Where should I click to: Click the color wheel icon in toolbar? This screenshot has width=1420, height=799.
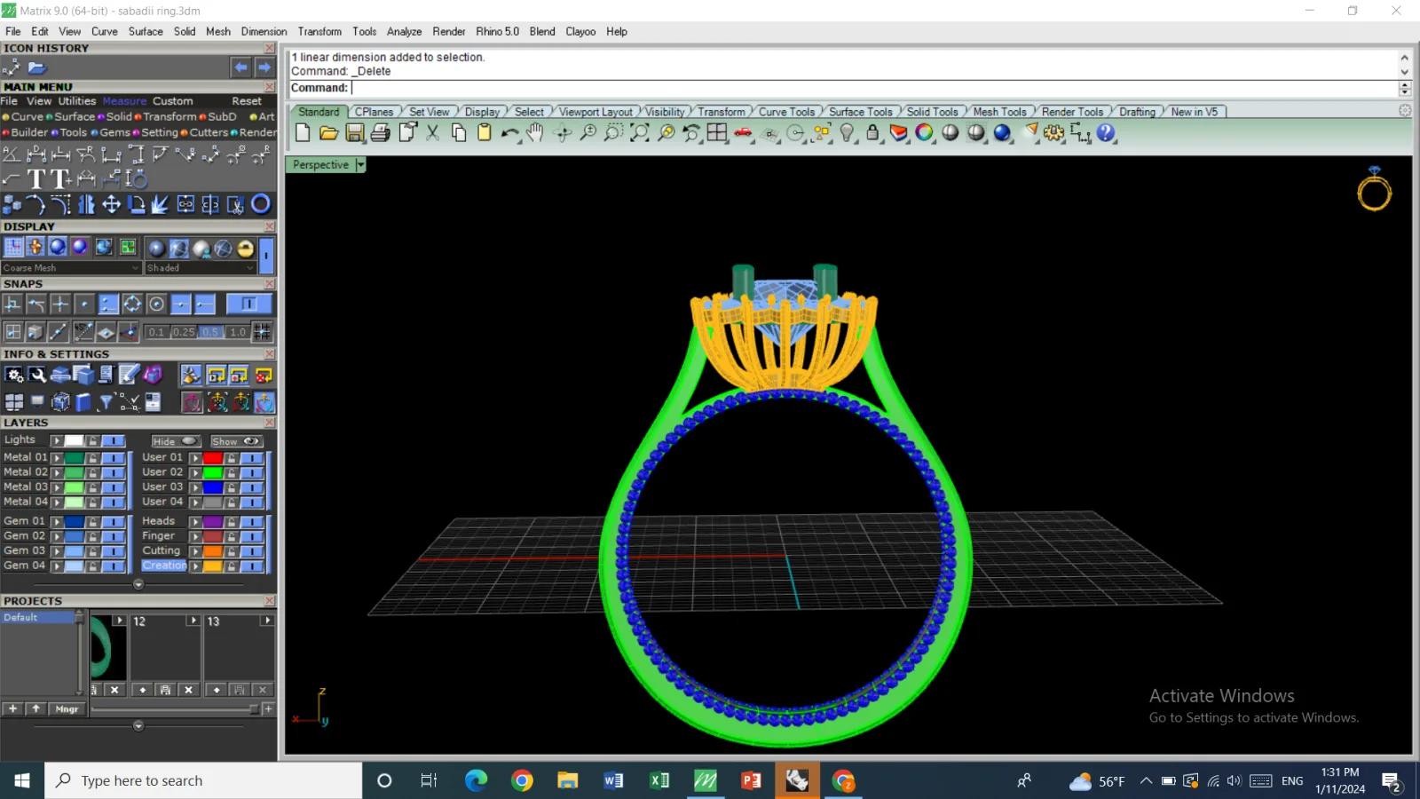click(925, 133)
